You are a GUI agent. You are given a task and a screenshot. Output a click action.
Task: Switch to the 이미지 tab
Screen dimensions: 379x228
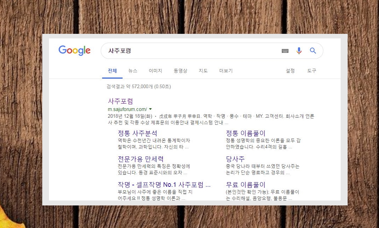(155, 71)
